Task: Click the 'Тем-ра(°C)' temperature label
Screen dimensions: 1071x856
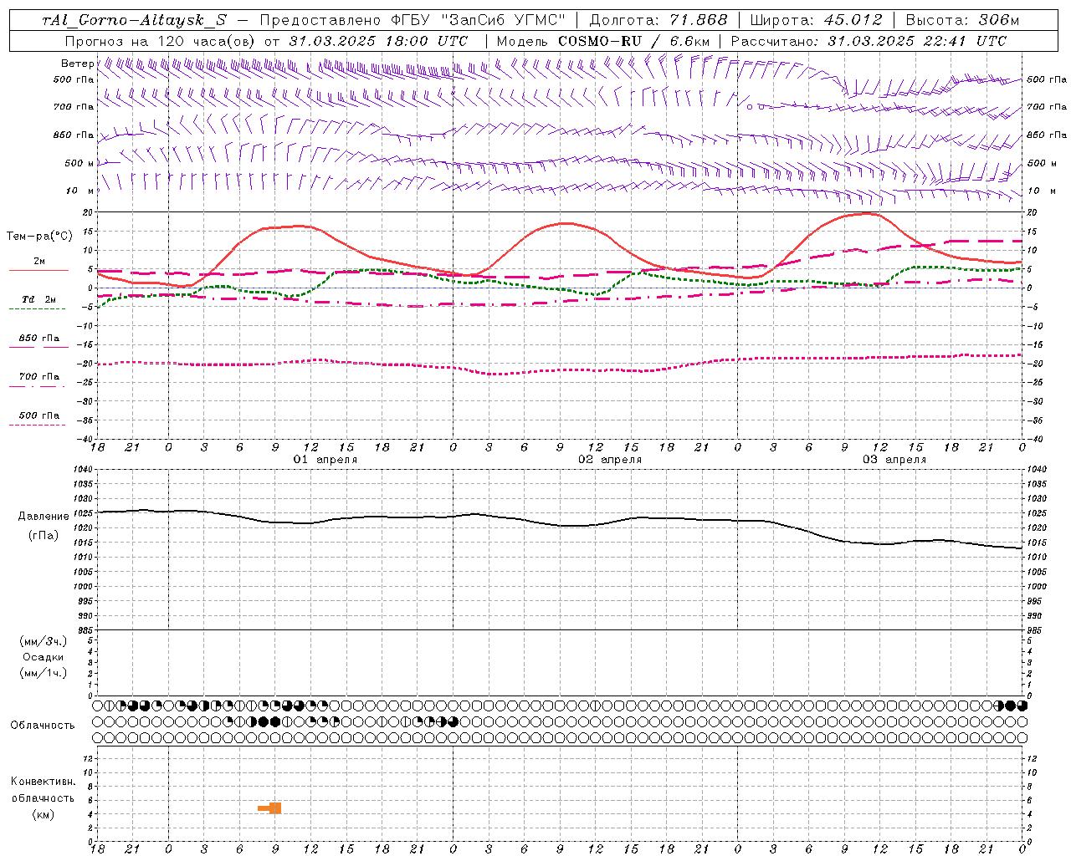Action: point(39,237)
